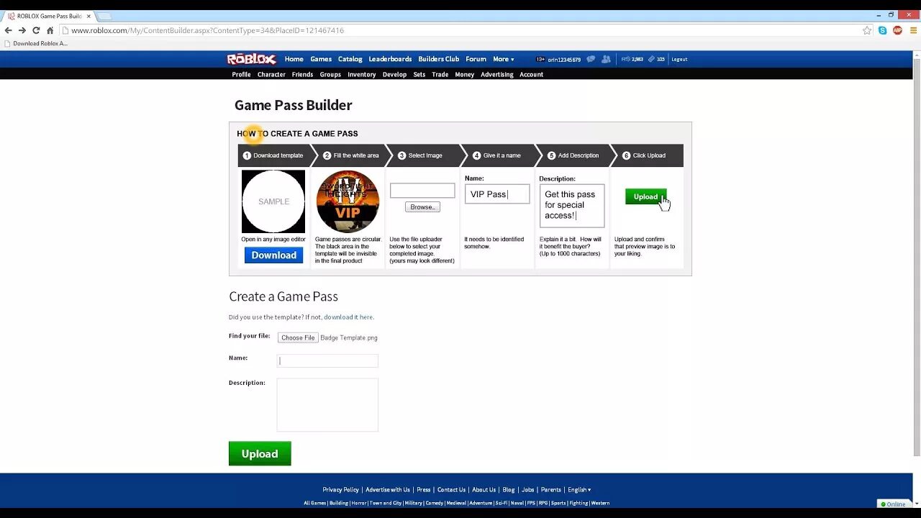Open the friend requests people icon
921x518 pixels.
click(606, 59)
